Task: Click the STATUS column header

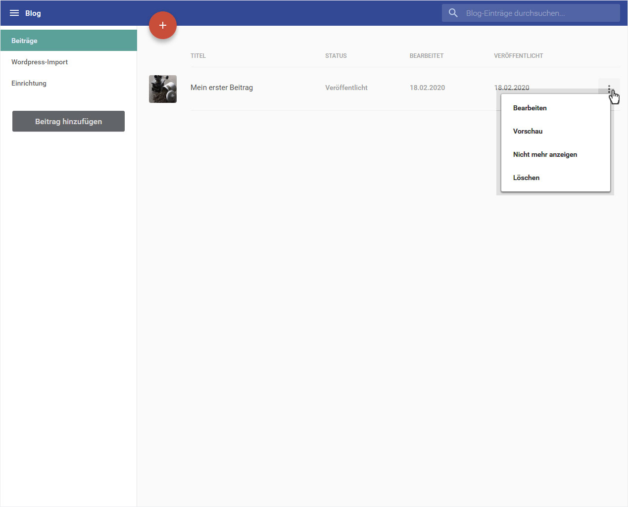Action: click(x=336, y=56)
